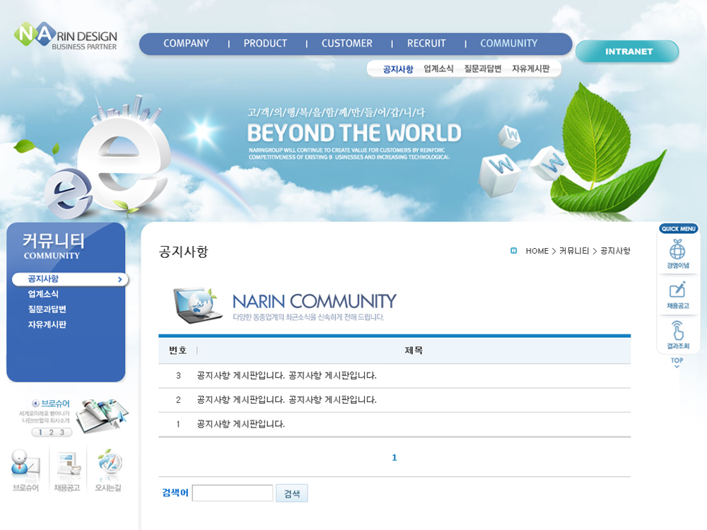Click the 검색 search button
Image resolution: width=707 pixels, height=530 pixels.
291,493
